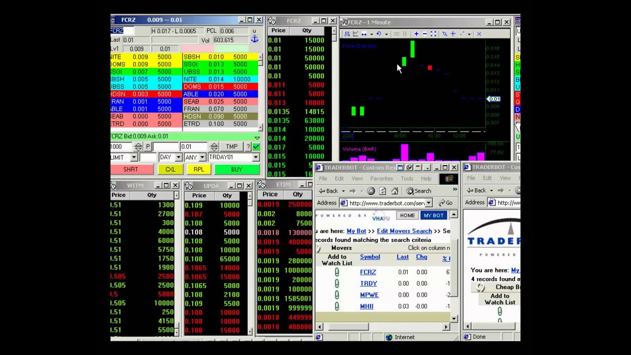Open the ANY route dropdown
Viewport: 631px width, 355px height.
pyautogui.click(x=203, y=157)
